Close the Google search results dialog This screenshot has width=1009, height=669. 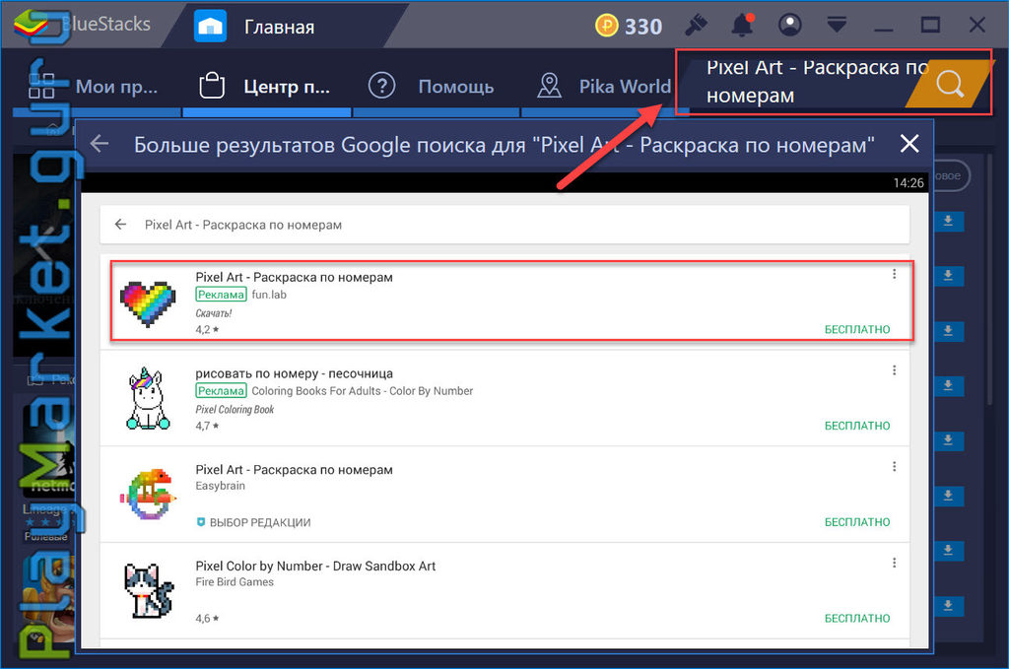[x=908, y=143]
